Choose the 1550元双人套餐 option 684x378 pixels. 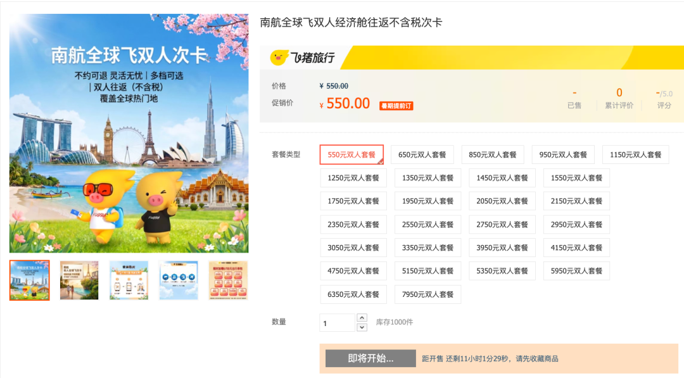(x=577, y=178)
